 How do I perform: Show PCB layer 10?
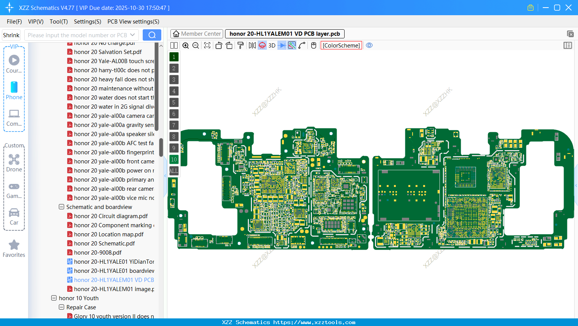(174, 160)
